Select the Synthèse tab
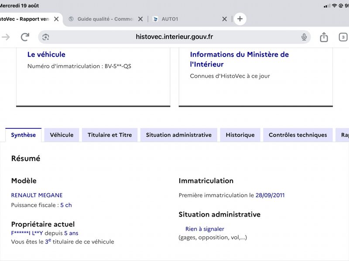 point(24,135)
